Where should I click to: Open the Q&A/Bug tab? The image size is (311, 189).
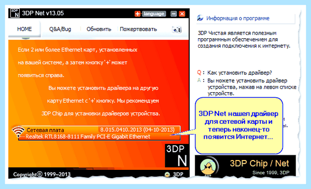tap(60, 29)
